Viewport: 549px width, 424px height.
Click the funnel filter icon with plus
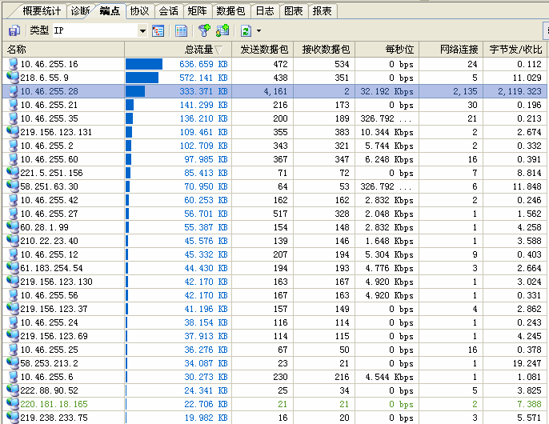pyautogui.click(x=205, y=30)
